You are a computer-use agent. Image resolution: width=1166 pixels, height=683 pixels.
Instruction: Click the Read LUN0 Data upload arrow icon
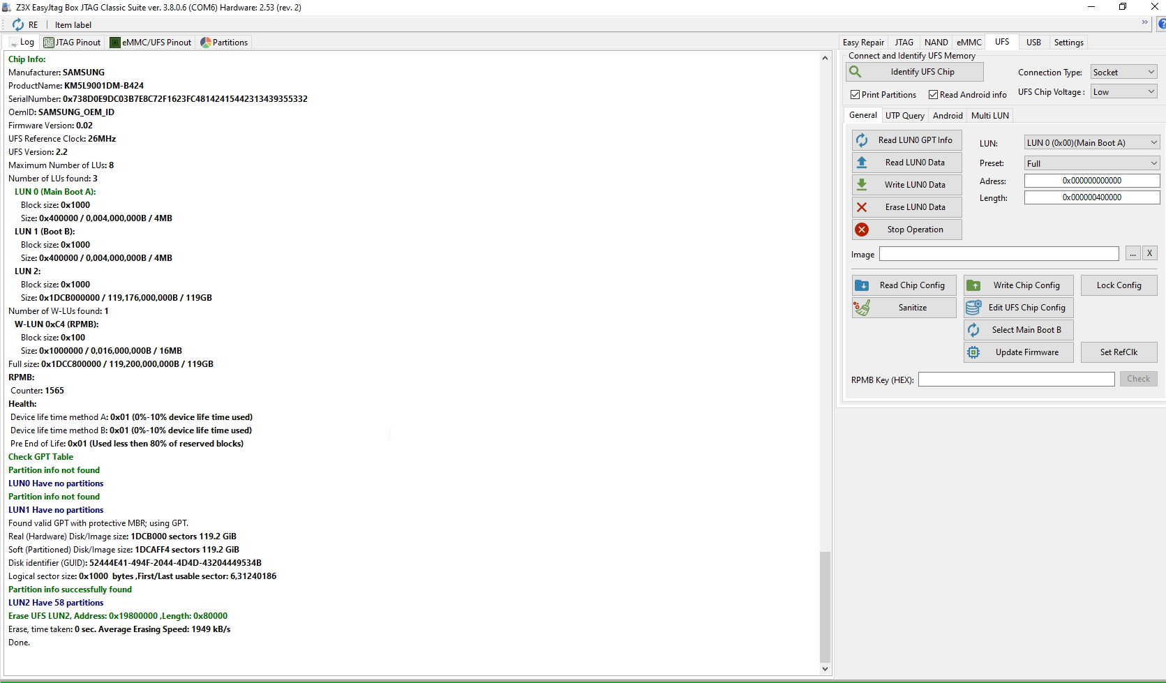862,163
